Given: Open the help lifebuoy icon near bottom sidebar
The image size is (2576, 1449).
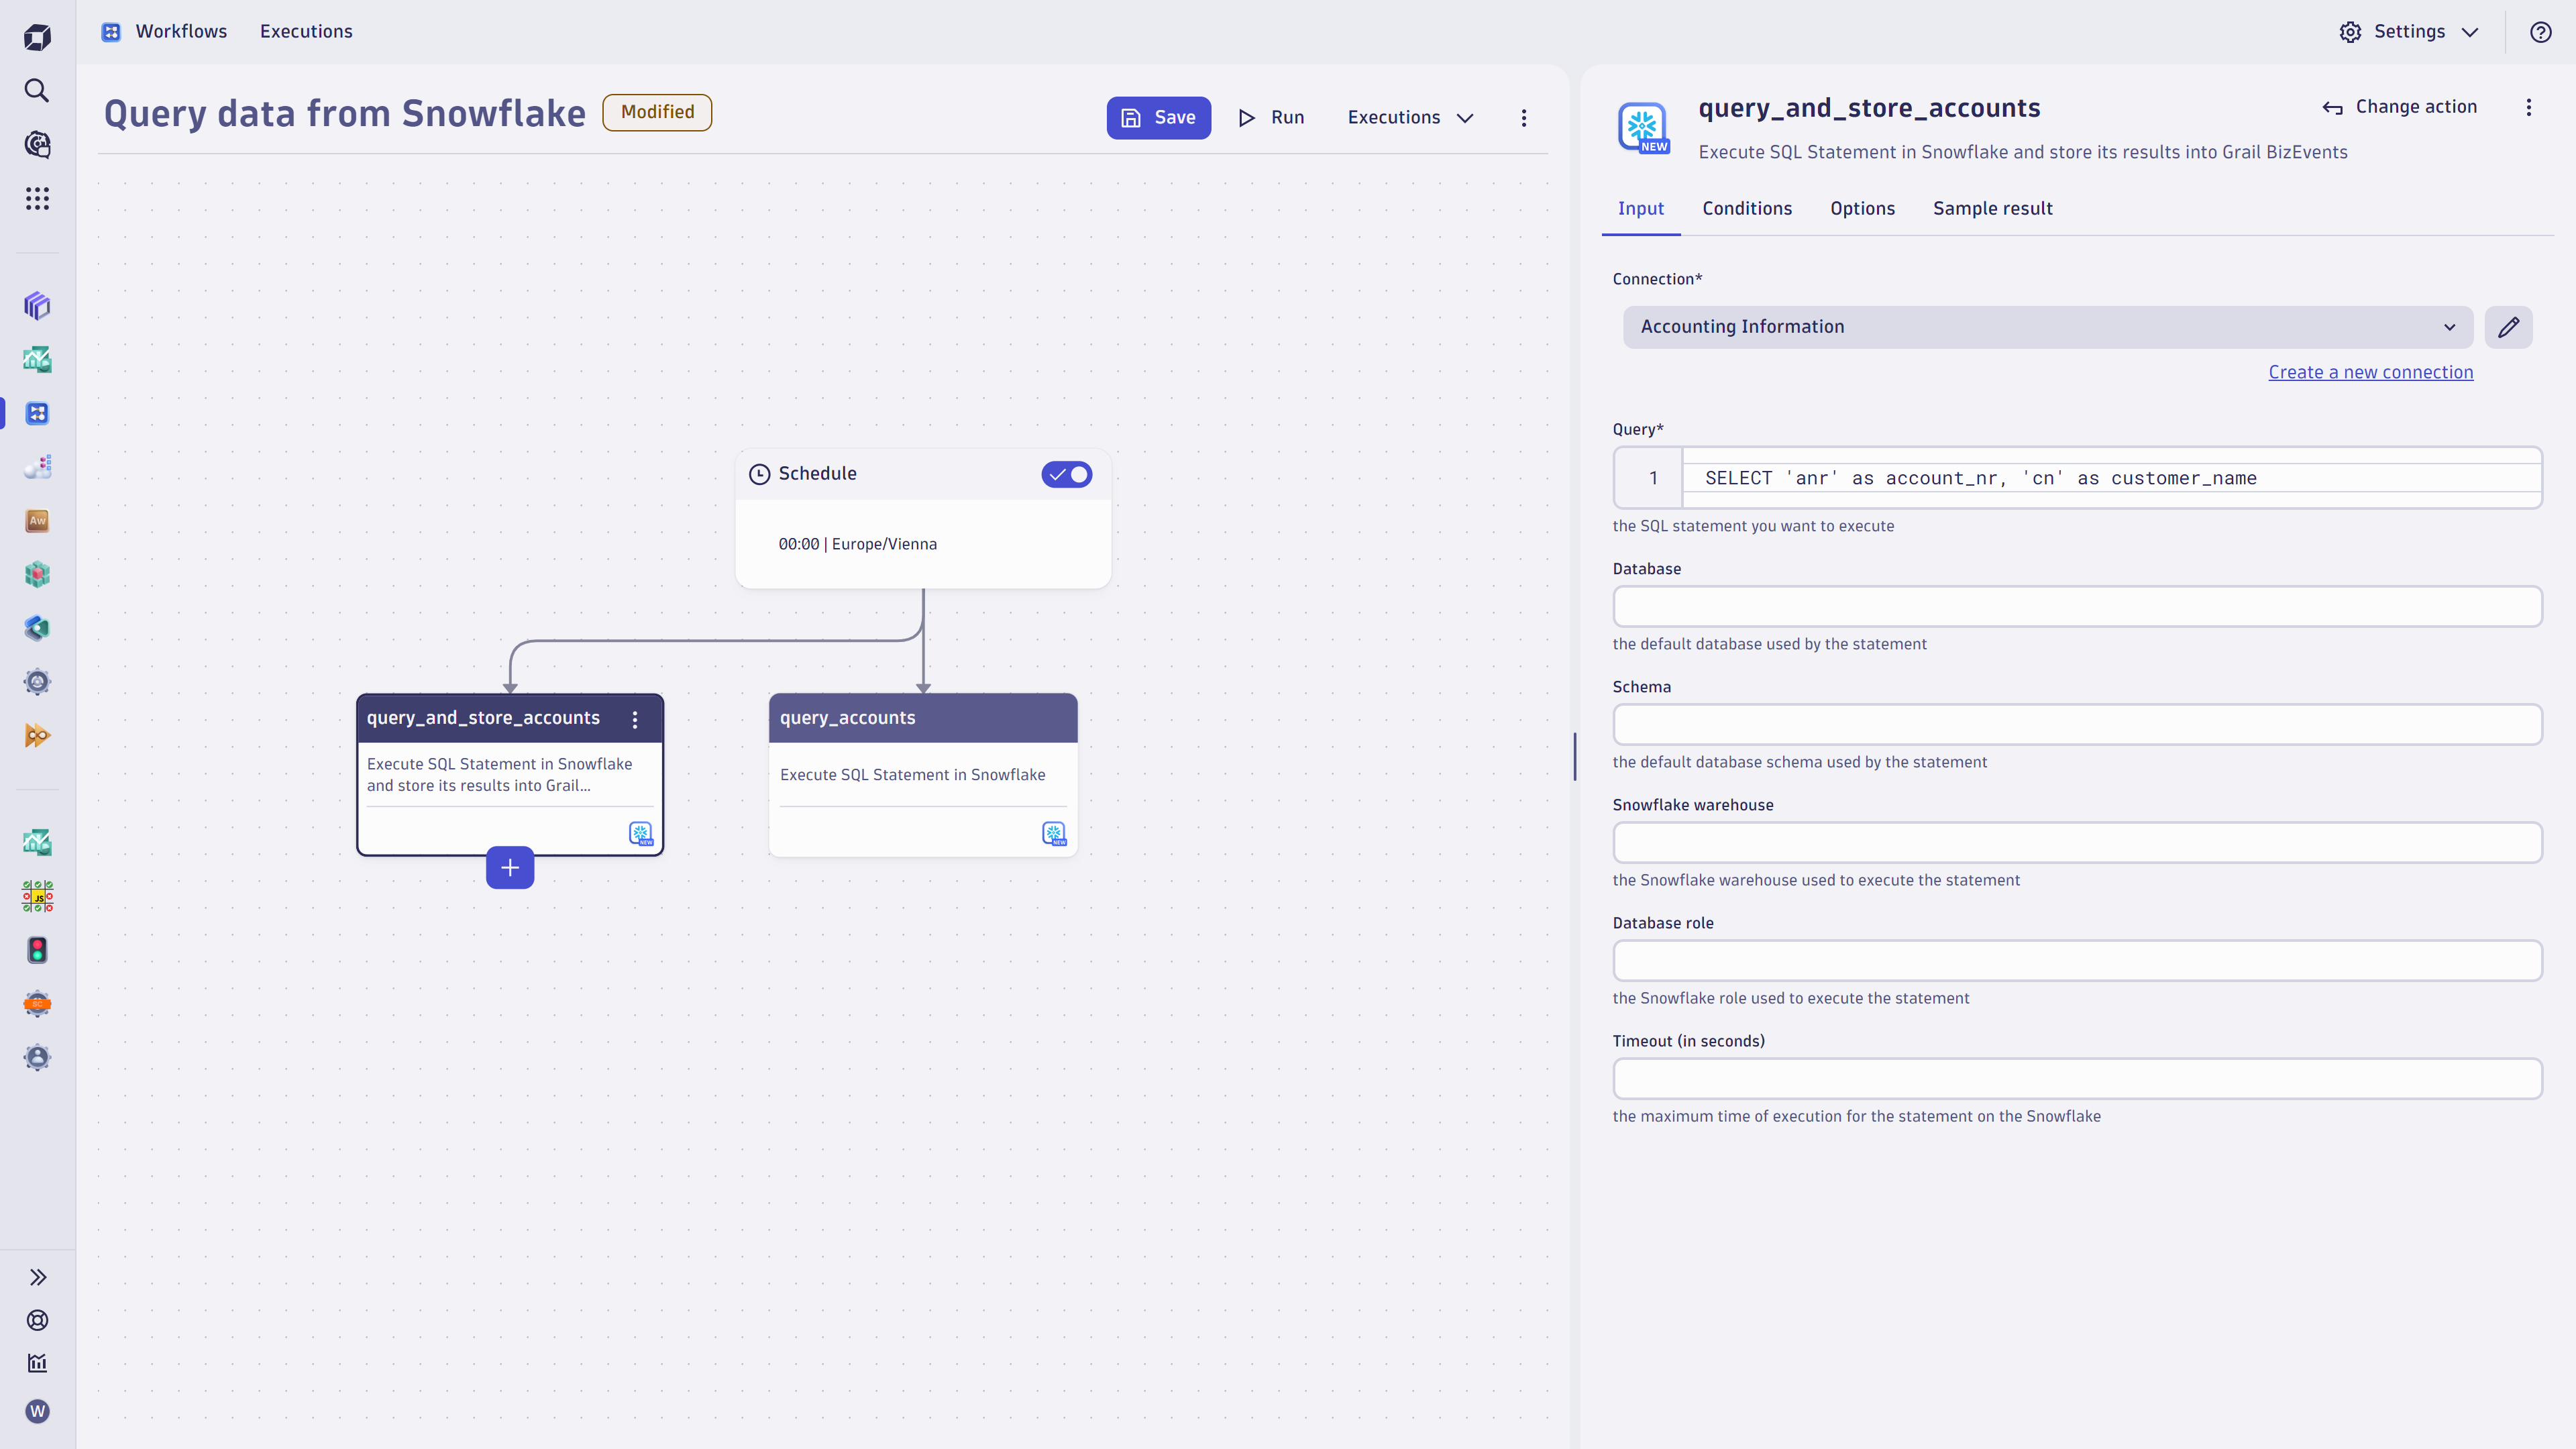Looking at the screenshot, I should point(37,1320).
